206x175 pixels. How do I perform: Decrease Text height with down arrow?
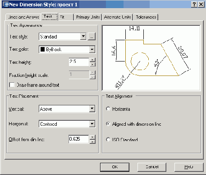[x=92, y=64]
